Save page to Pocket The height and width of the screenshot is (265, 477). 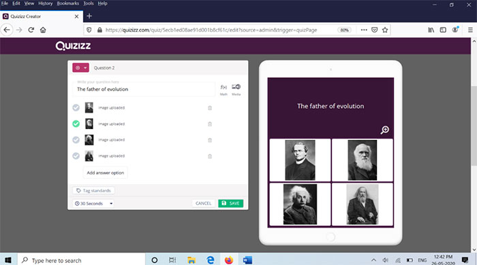click(x=375, y=30)
